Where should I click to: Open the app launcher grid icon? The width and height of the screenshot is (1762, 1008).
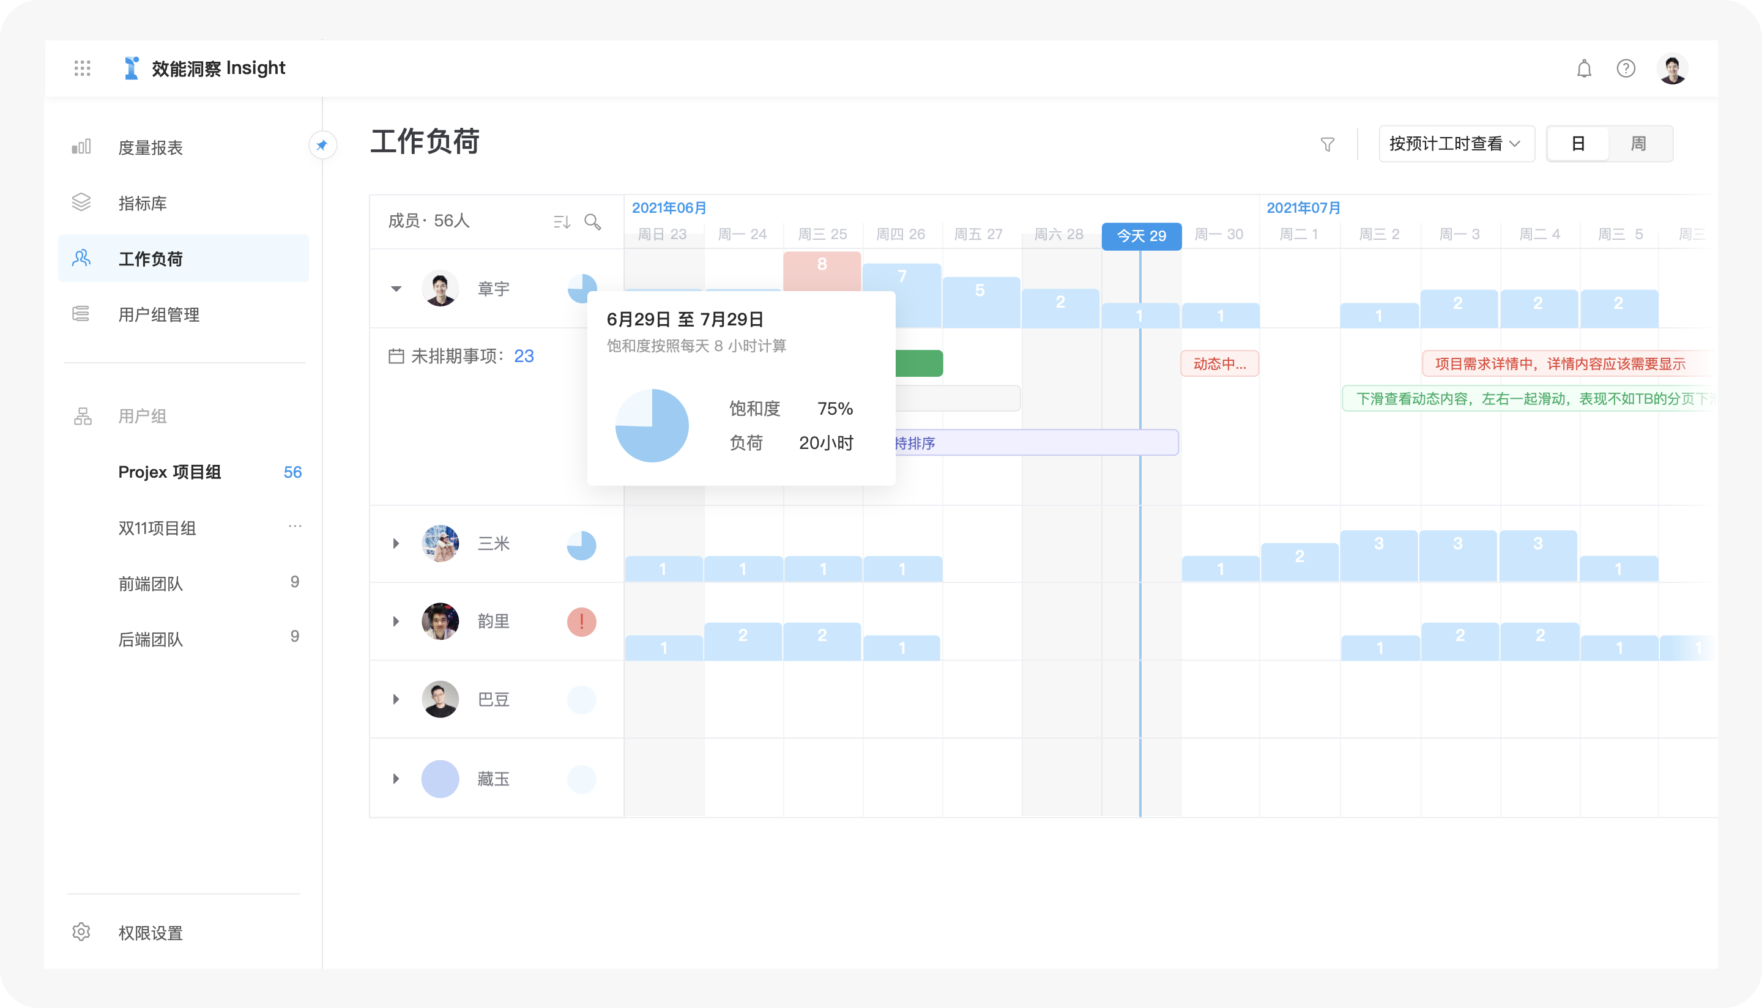[x=83, y=68]
